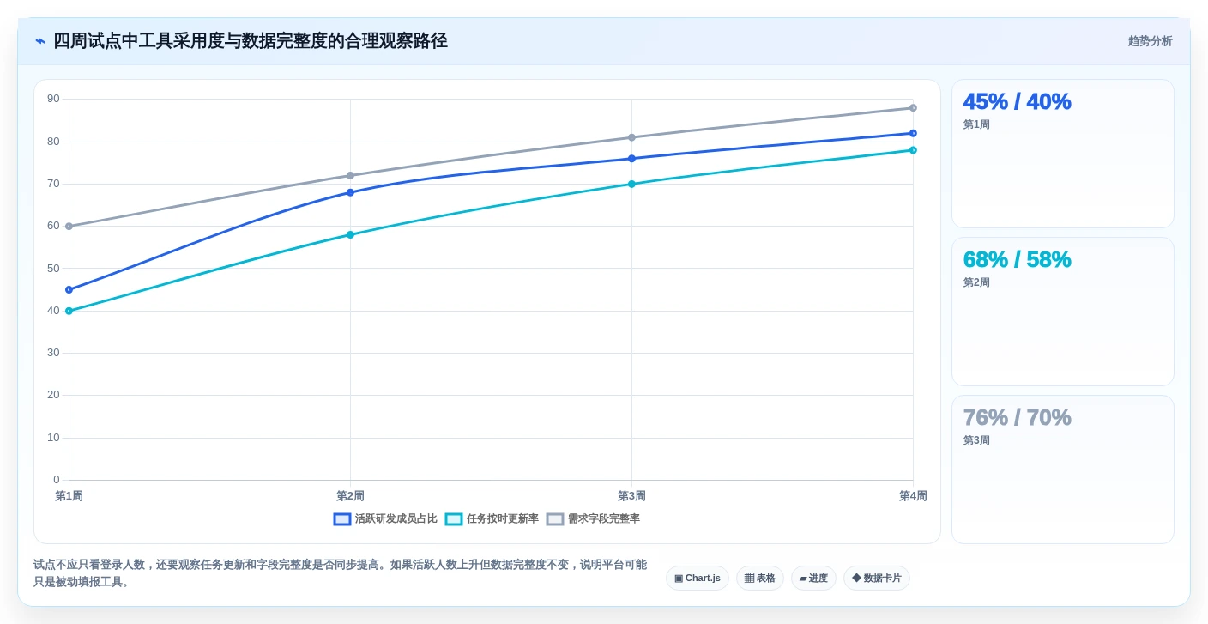Select the Chart.js tag chip

698,578
